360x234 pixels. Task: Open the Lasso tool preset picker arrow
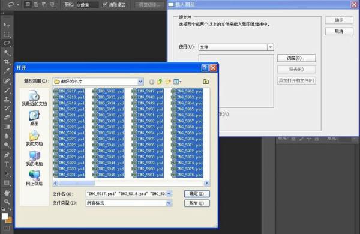point(18,5)
